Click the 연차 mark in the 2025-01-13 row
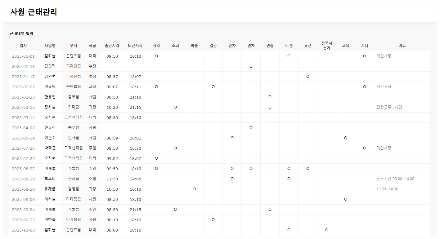Viewport: 440px width, 239px height. (x=251, y=66)
